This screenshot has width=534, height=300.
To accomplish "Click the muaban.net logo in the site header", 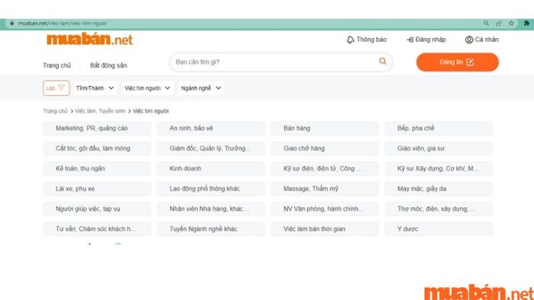I will pyautogui.click(x=89, y=40).
